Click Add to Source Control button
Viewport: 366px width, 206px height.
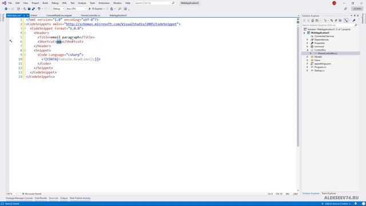[x=336, y=204]
